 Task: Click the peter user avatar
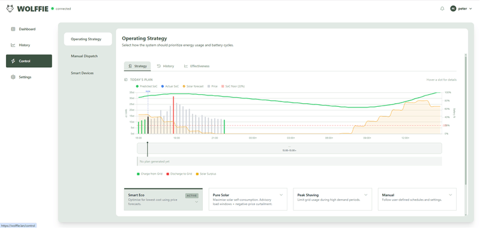click(x=453, y=8)
